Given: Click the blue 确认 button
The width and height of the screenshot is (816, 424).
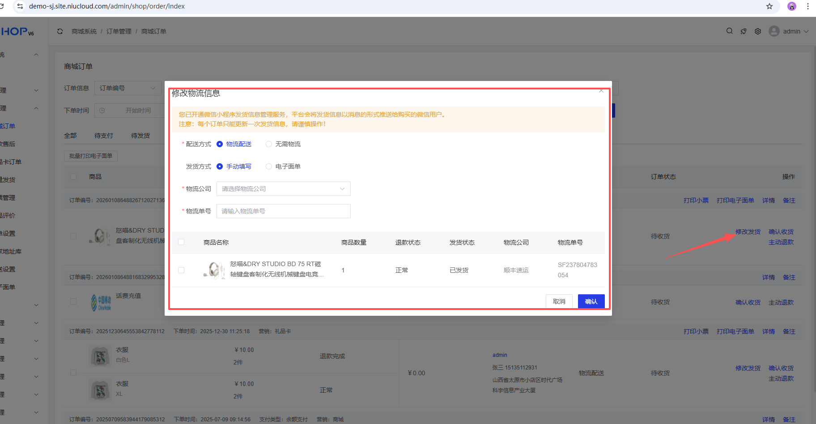Looking at the screenshot, I should coord(591,301).
